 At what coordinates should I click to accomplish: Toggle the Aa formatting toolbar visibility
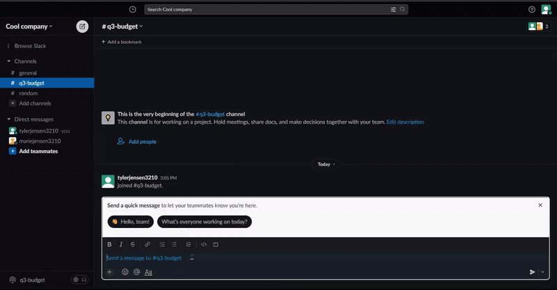(x=148, y=272)
